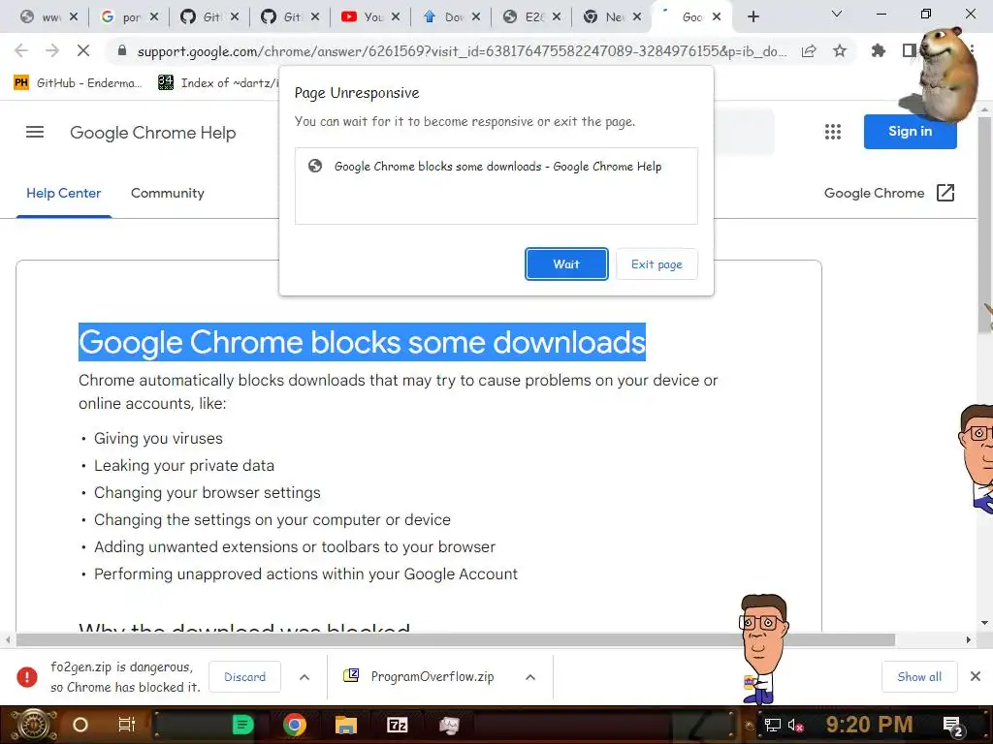Click the external link icon beside Google Chrome
Image resolution: width=993 pixels, height=744 pixels.
945,193
